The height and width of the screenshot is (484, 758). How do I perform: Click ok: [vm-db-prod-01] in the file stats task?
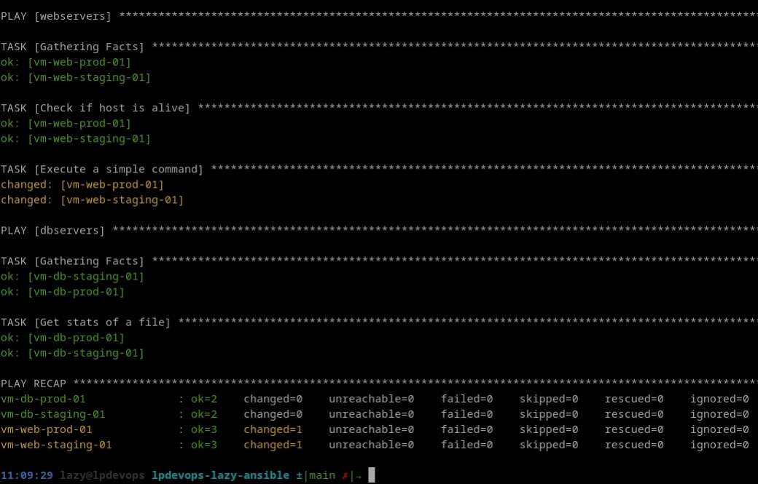tap(63, 338)
